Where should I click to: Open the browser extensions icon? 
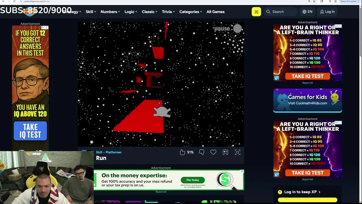[322, 1]
